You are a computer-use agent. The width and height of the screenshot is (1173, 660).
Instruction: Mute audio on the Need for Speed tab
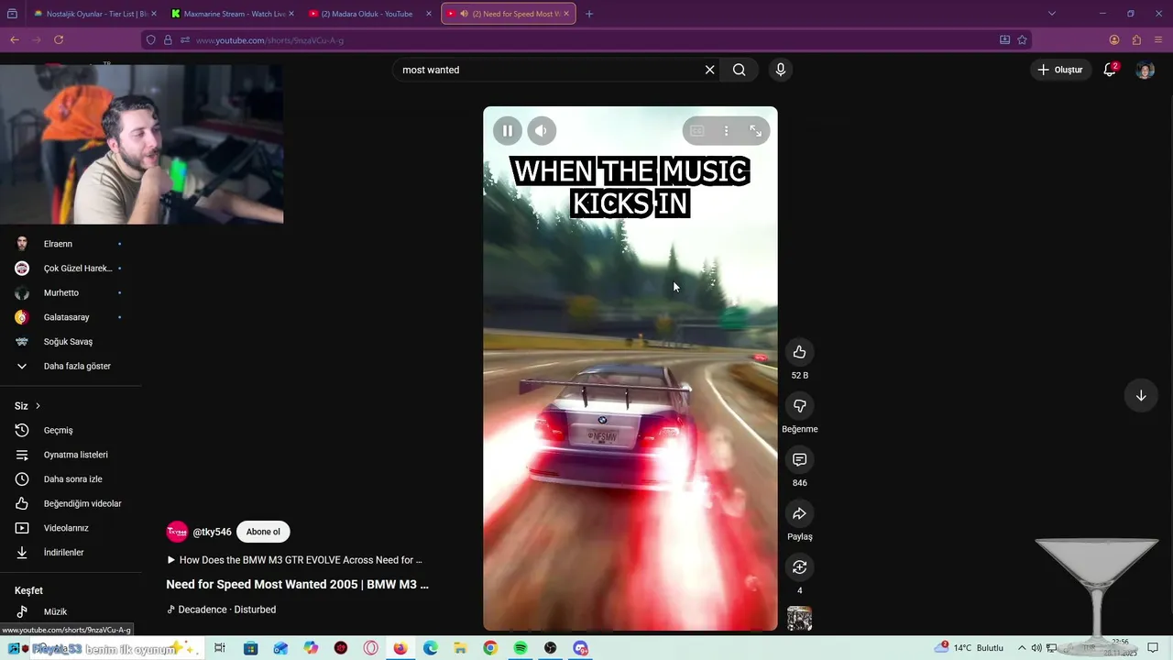(x=464, y=14)
